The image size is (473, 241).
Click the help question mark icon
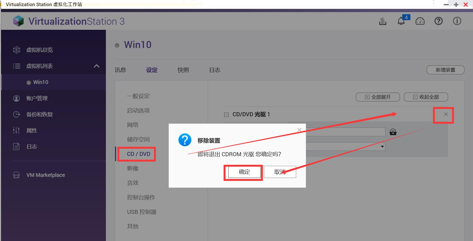point(438,21)
